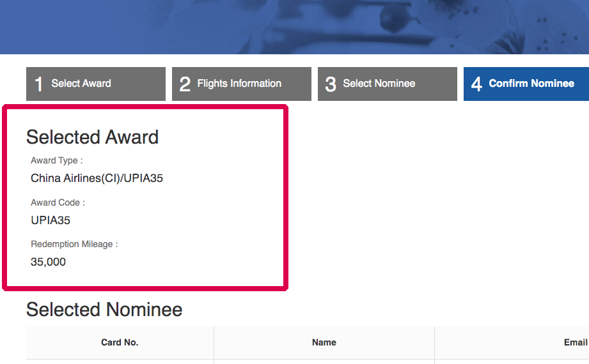Click the numeral 2 step badge

[x=185, y=84]
